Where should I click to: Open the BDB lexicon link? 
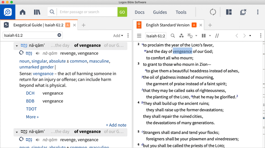click(30, 101)
